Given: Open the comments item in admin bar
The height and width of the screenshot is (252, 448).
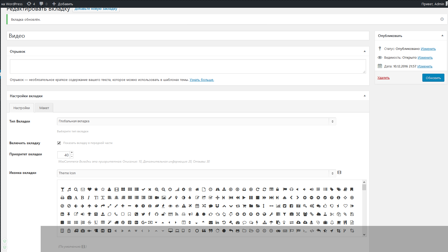Looking at the screenshot, I should (43, 4).
